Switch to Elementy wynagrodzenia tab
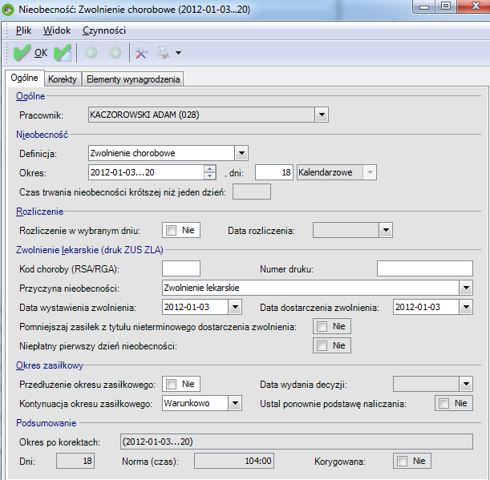This screenshot has width=490, height=480. 133,79
